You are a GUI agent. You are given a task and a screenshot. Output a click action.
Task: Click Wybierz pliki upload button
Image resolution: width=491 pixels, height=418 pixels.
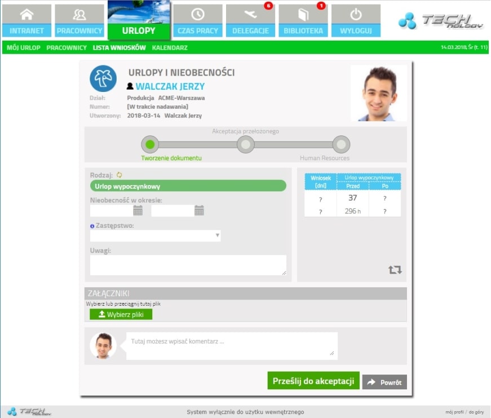121,314
